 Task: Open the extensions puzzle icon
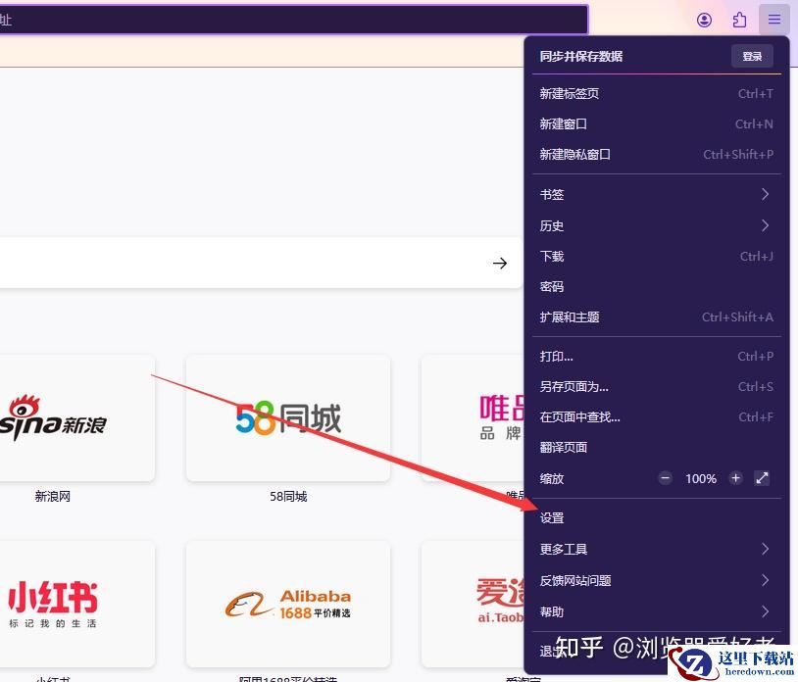point(739,20)
